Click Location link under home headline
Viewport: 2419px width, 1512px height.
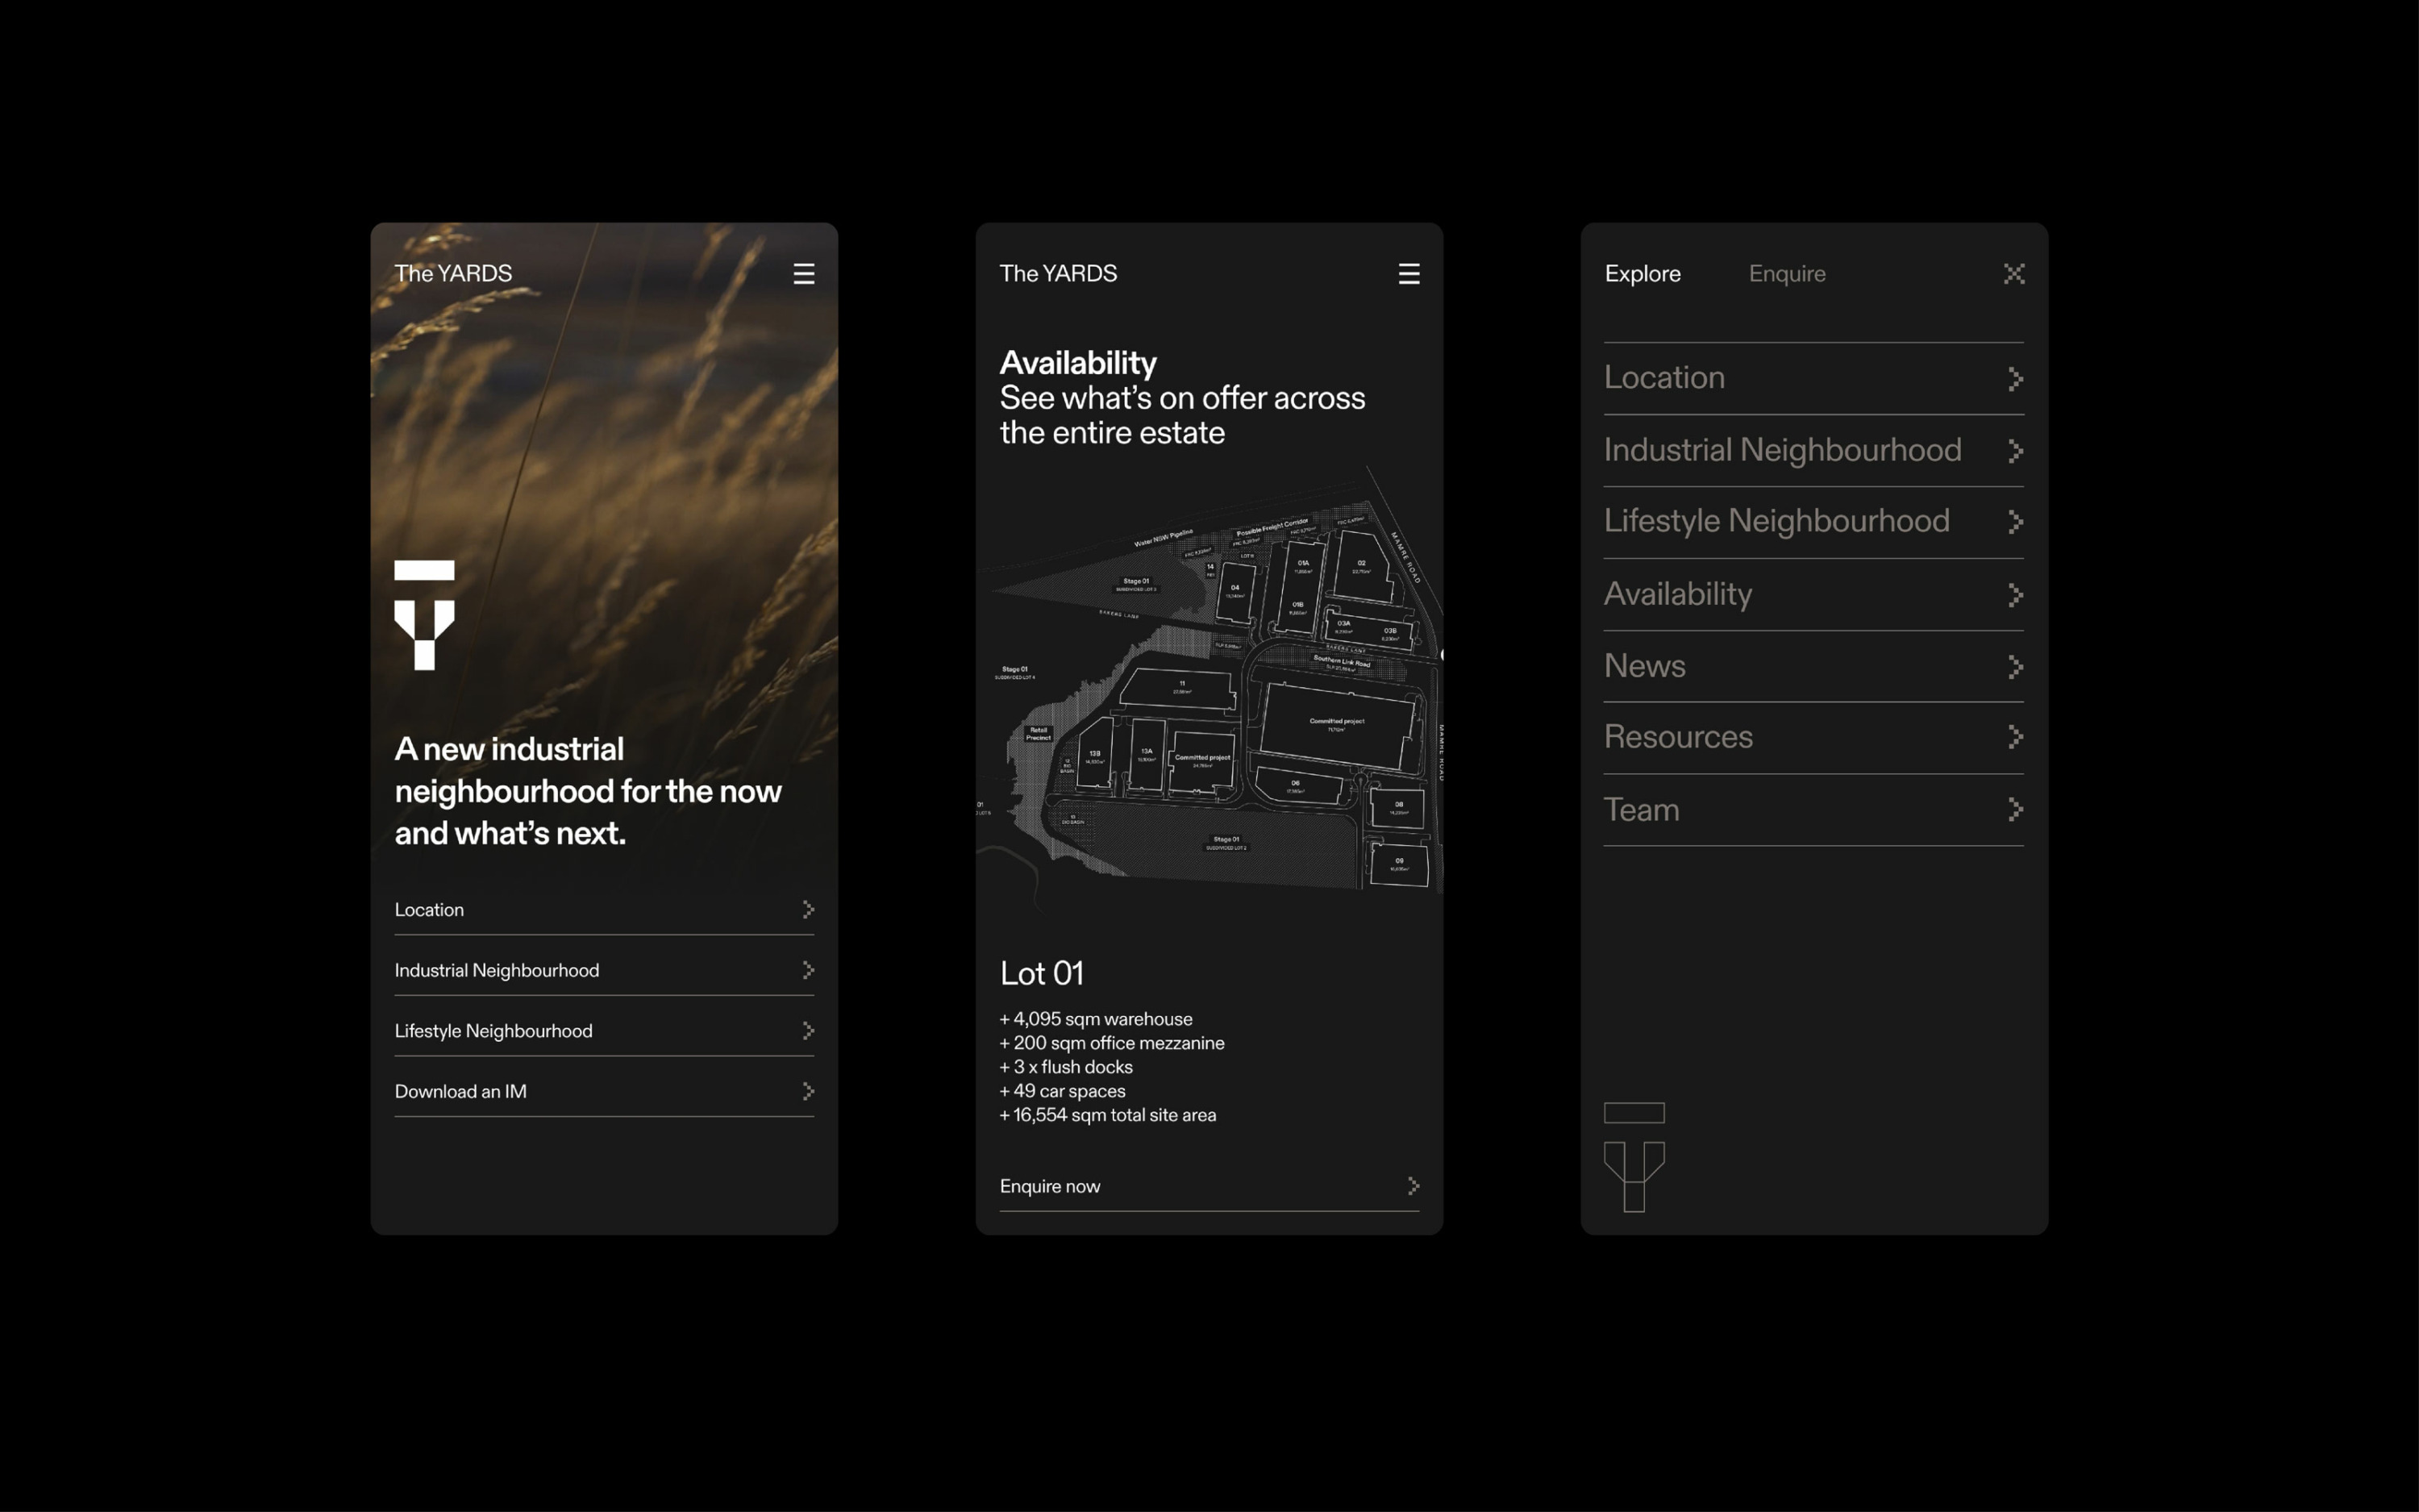click(430, 910)
